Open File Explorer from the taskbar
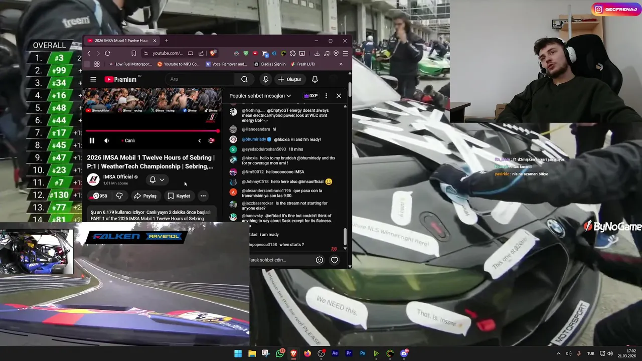The image size is (642, 361). tap(252, 353)
